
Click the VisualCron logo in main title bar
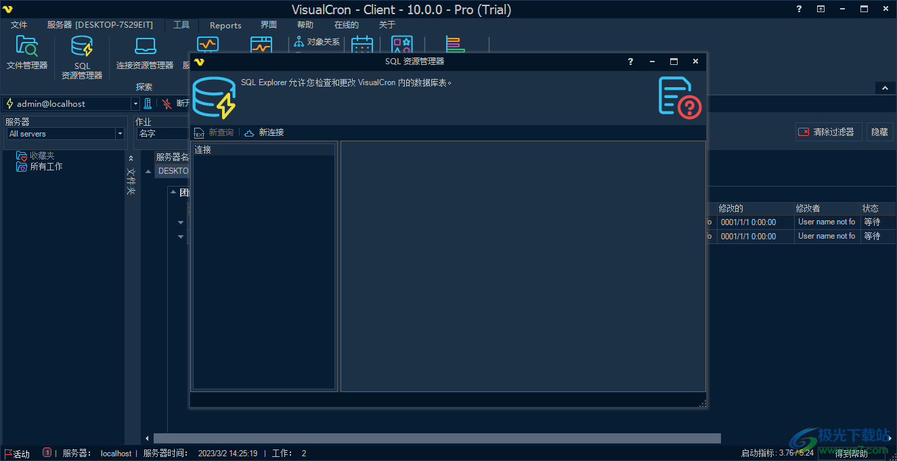(9, 9)
